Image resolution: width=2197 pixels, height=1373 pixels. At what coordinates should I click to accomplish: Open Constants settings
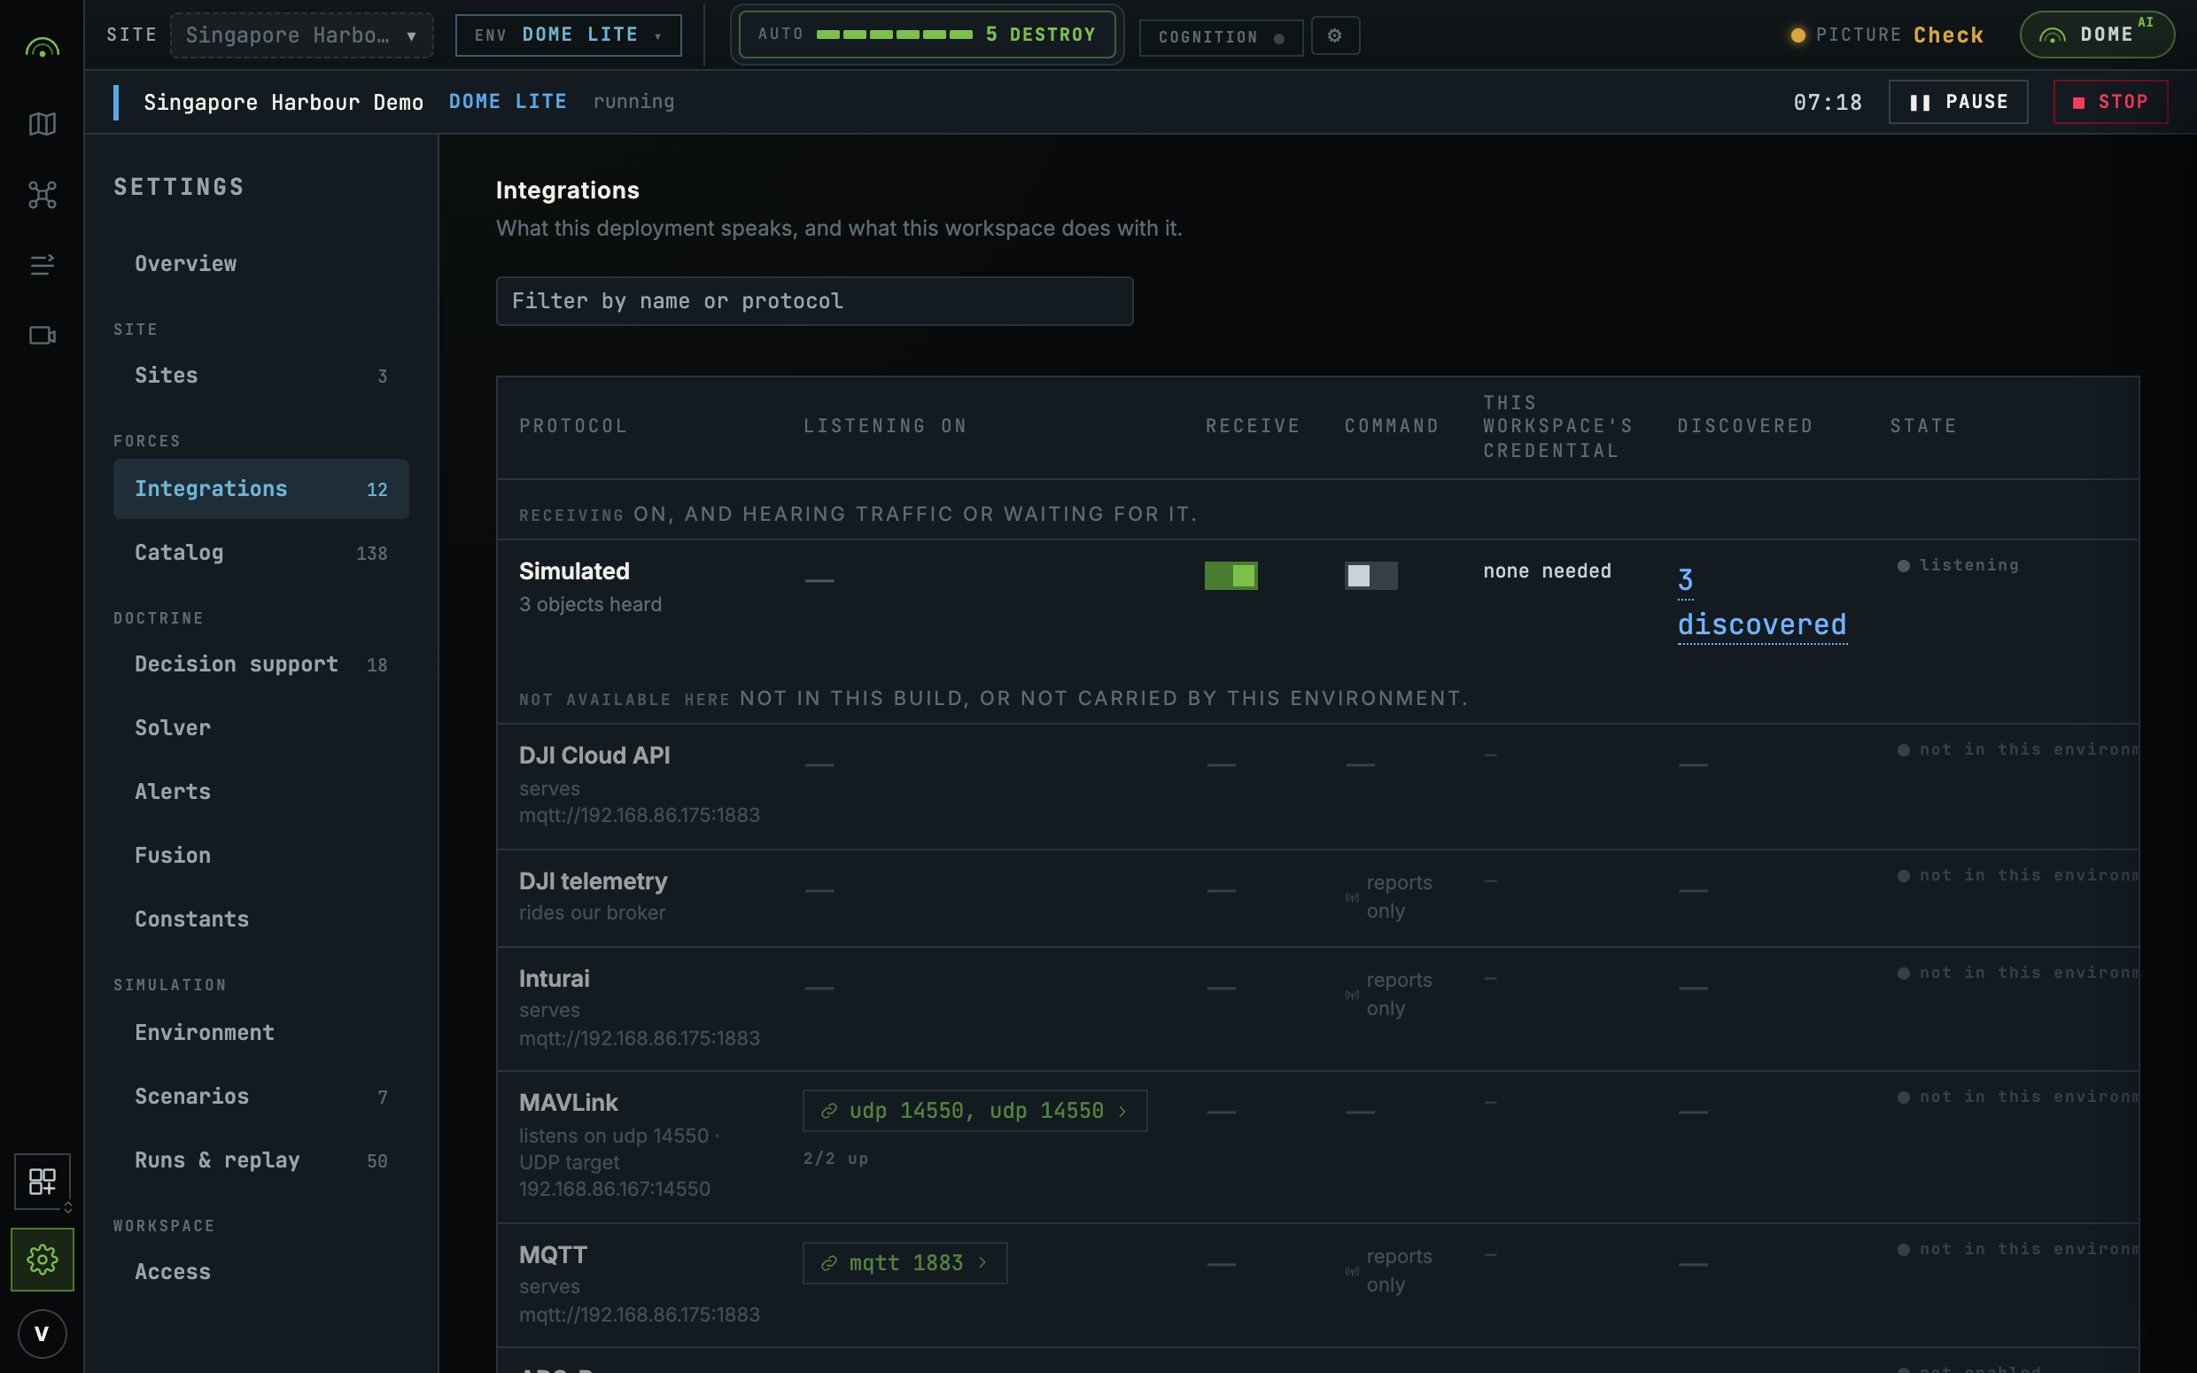coord(260,918)
